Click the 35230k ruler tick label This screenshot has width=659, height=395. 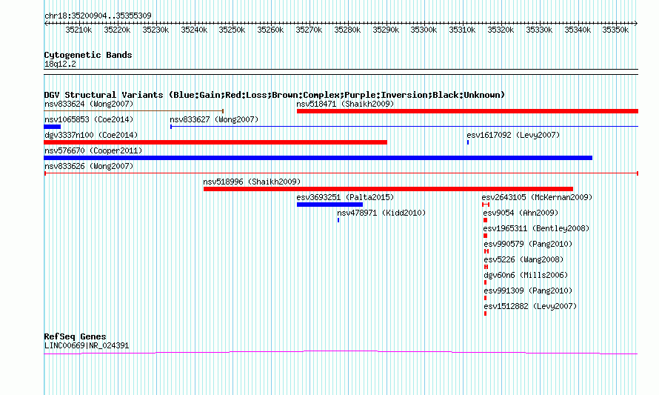(x=155, y=30)
